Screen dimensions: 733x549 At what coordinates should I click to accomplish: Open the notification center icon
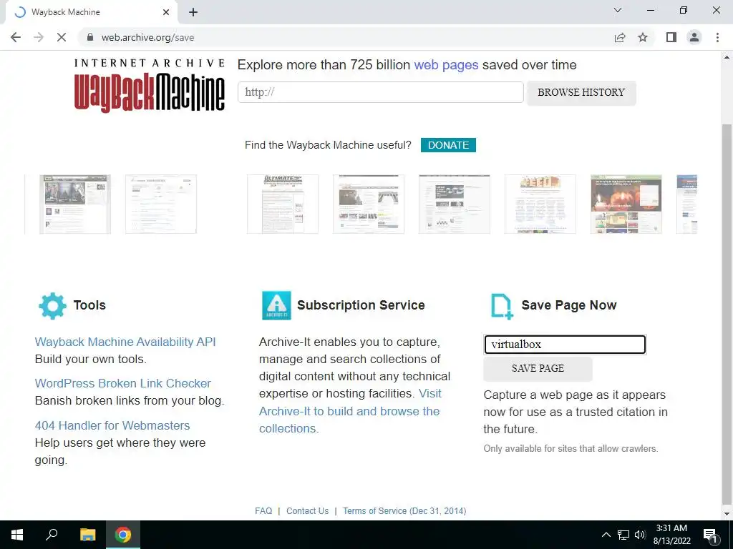point(710,535)
